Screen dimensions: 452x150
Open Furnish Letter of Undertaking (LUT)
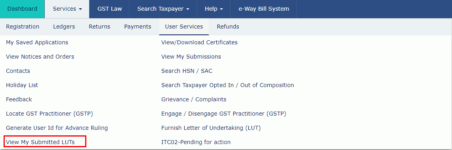[211, 128]
